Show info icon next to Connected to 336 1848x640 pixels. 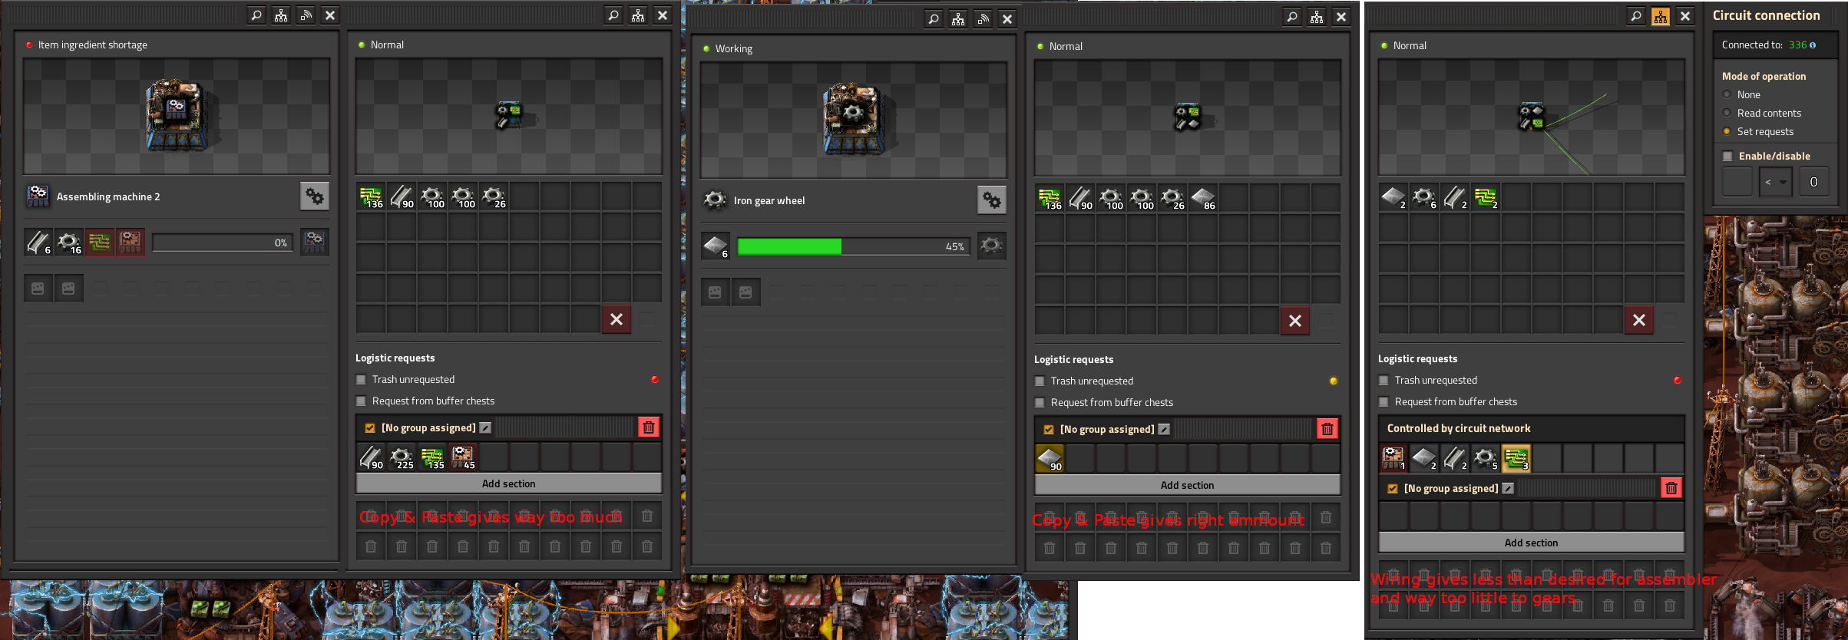[1813, 45]
